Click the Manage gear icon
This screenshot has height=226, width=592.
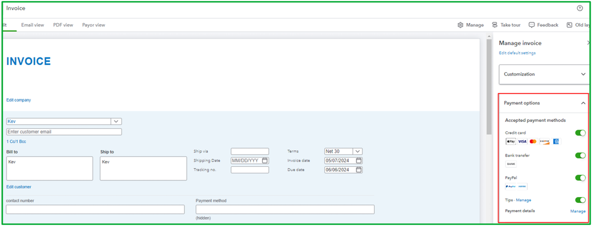460,25
